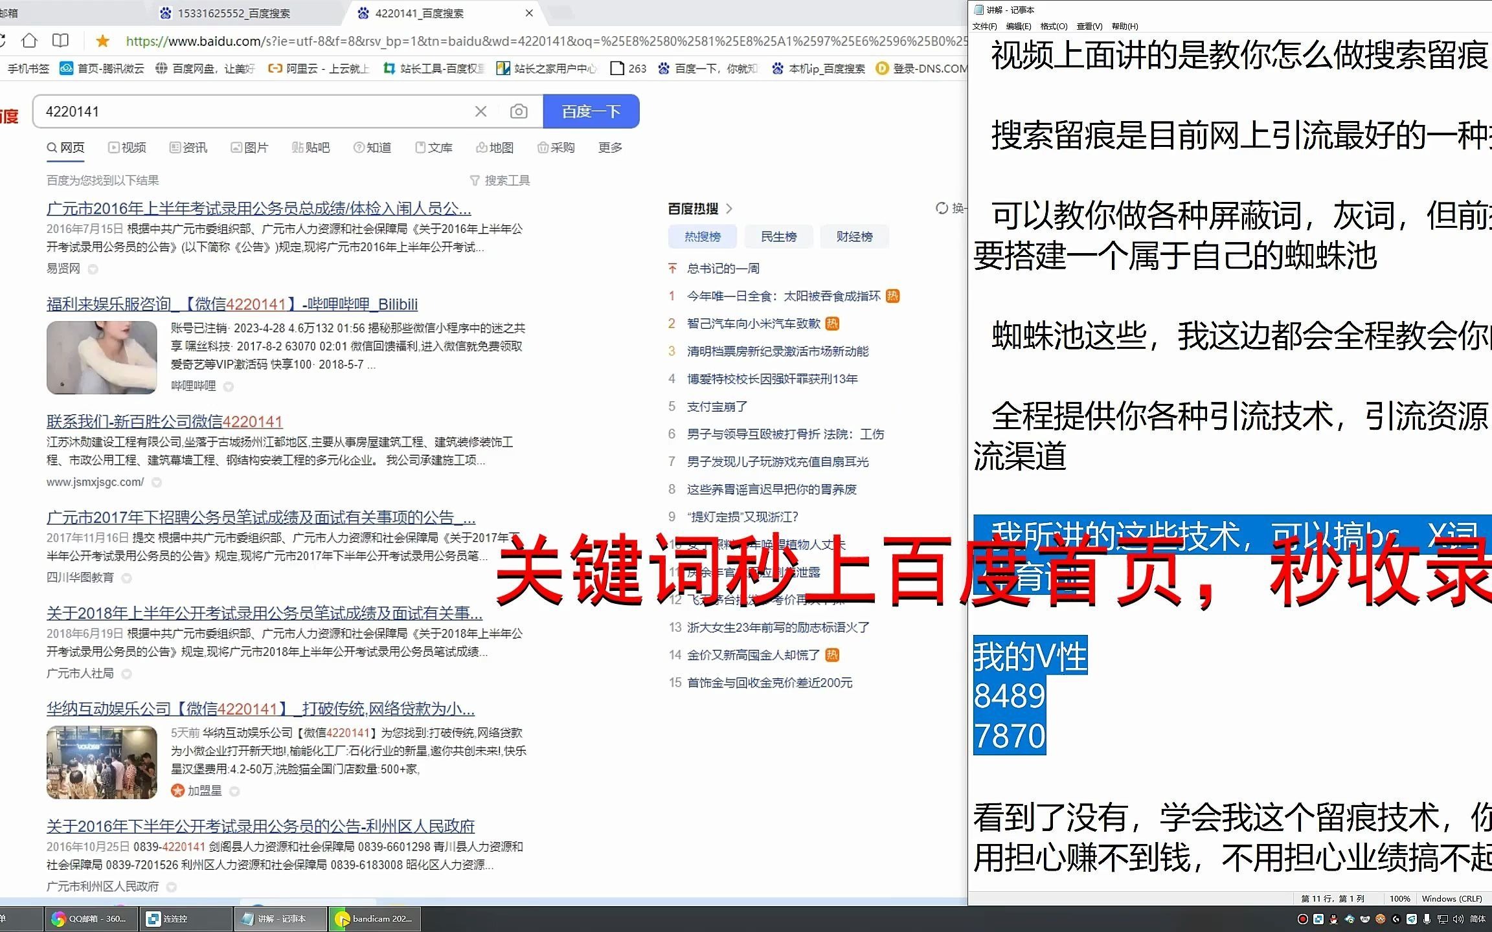Open hot topic 支付宝崩了
The height and width of the screenshot is (932, 1492).
(x=717, y=406)
